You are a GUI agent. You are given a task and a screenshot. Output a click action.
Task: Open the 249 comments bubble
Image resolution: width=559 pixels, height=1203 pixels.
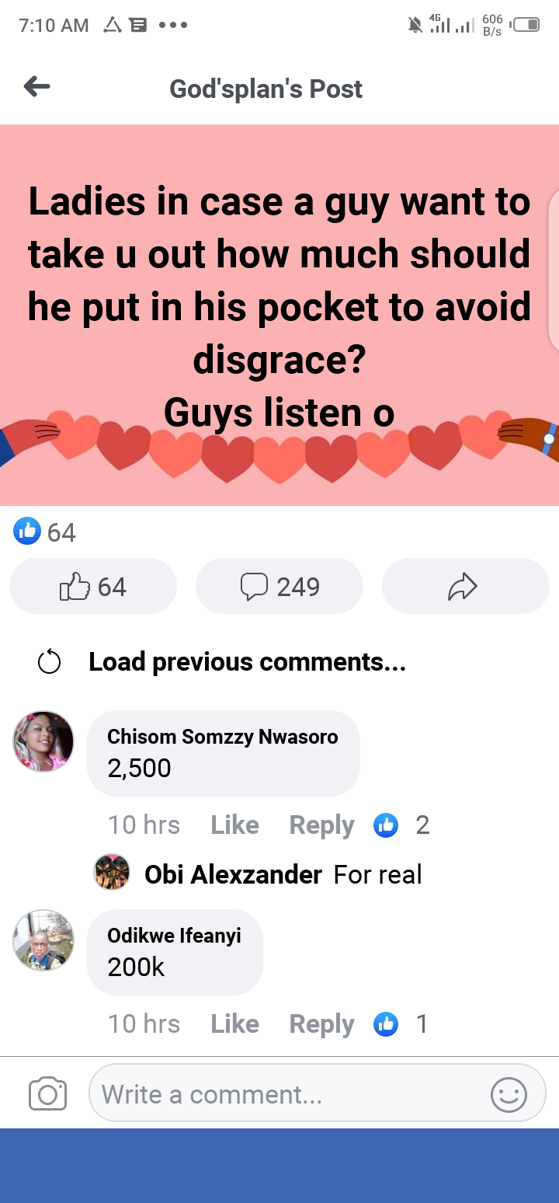coord(279,586)
